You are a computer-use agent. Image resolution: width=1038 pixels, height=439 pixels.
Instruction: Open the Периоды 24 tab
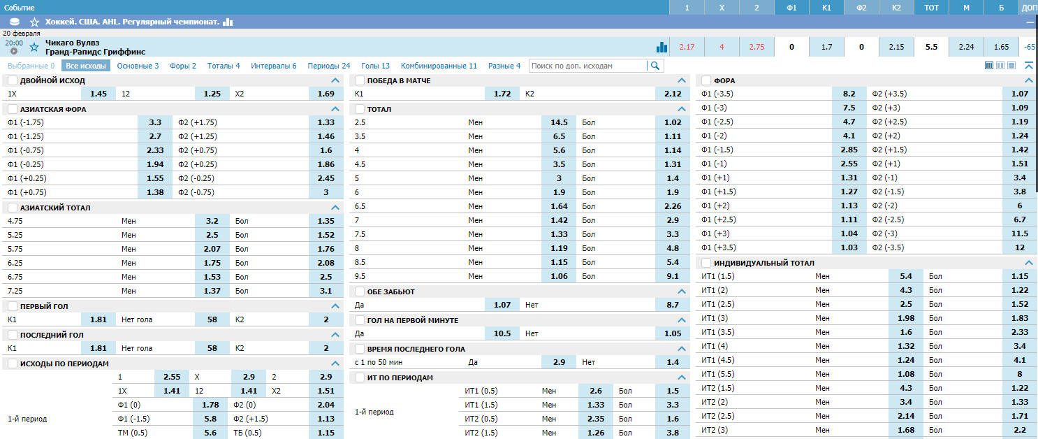(x=329, y=66)
